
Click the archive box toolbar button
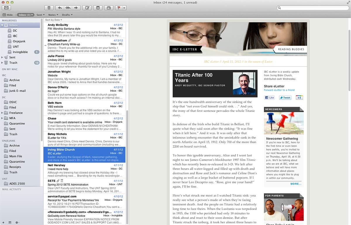(x=109, y=8)
